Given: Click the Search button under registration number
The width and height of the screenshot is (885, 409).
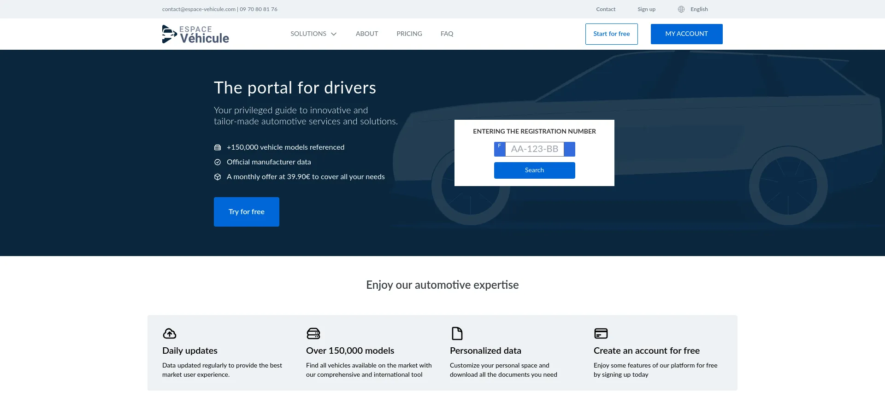Looking at the screenshot, I should pos(534,170).
